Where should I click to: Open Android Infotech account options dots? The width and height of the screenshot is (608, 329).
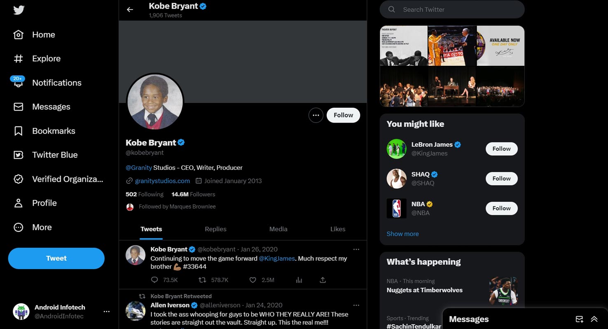106,311
